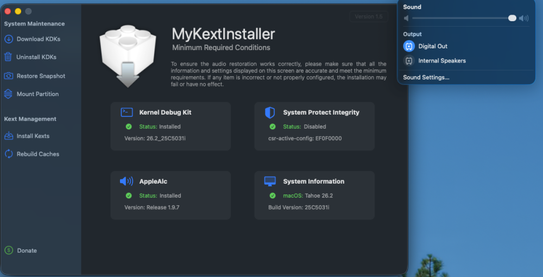Click the System Information monitor icon
The height and width of the screenshot is (277, 543).
pos(270,181)
